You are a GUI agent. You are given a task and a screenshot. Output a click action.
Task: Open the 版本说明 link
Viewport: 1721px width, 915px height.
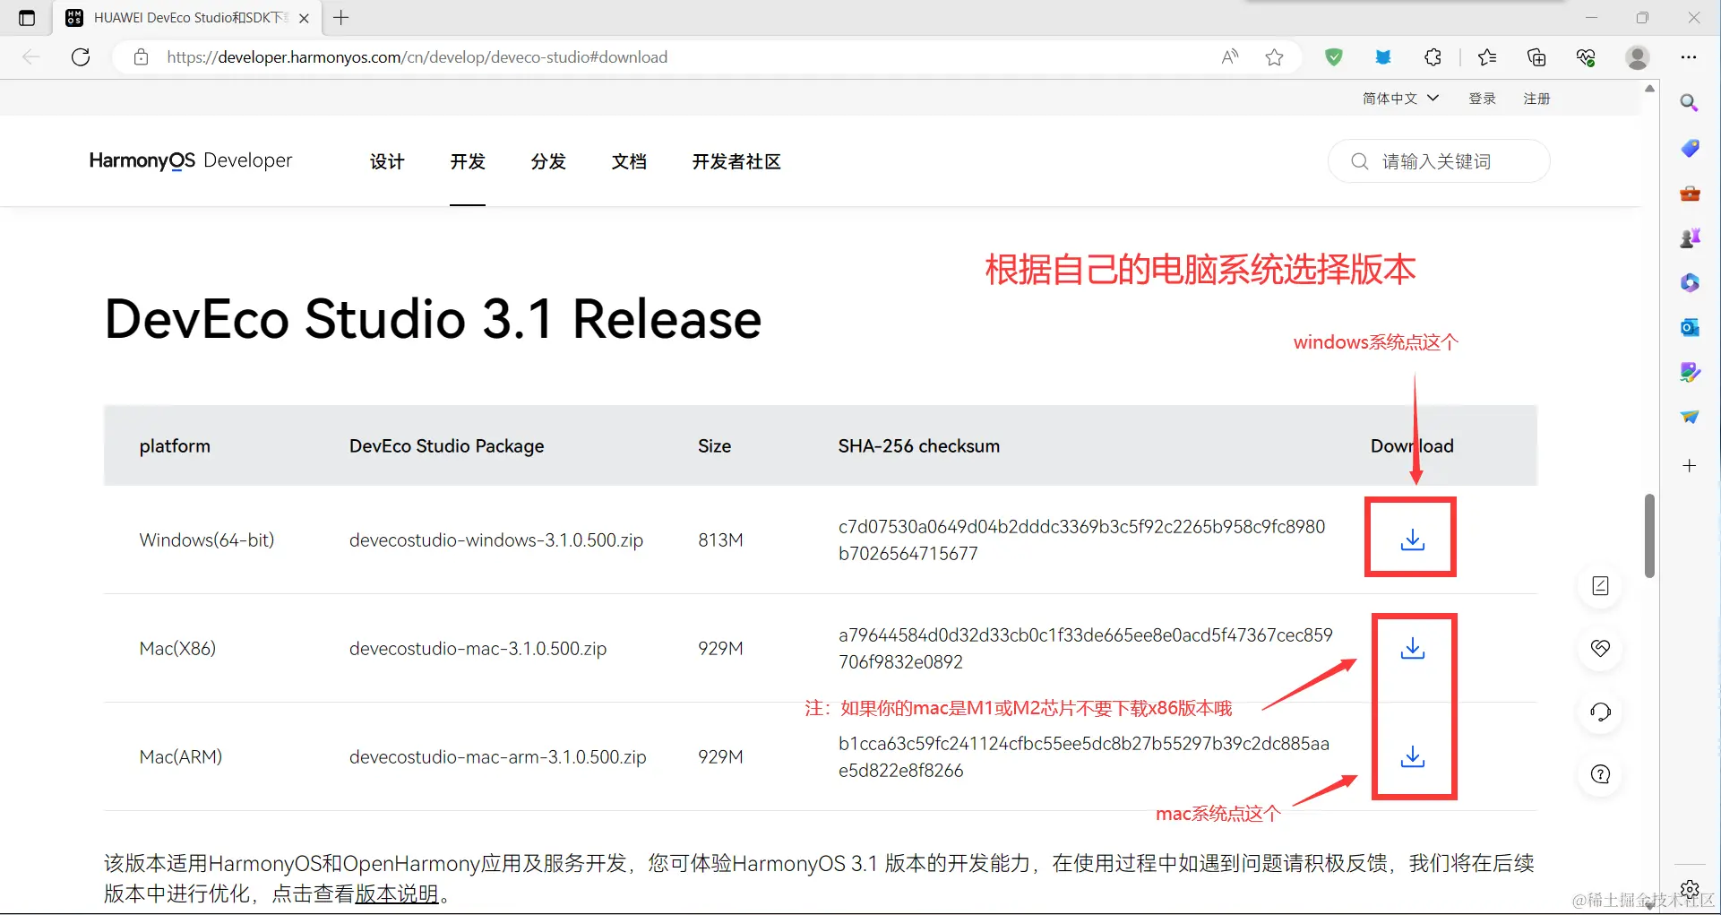click(x=397, y=893)
